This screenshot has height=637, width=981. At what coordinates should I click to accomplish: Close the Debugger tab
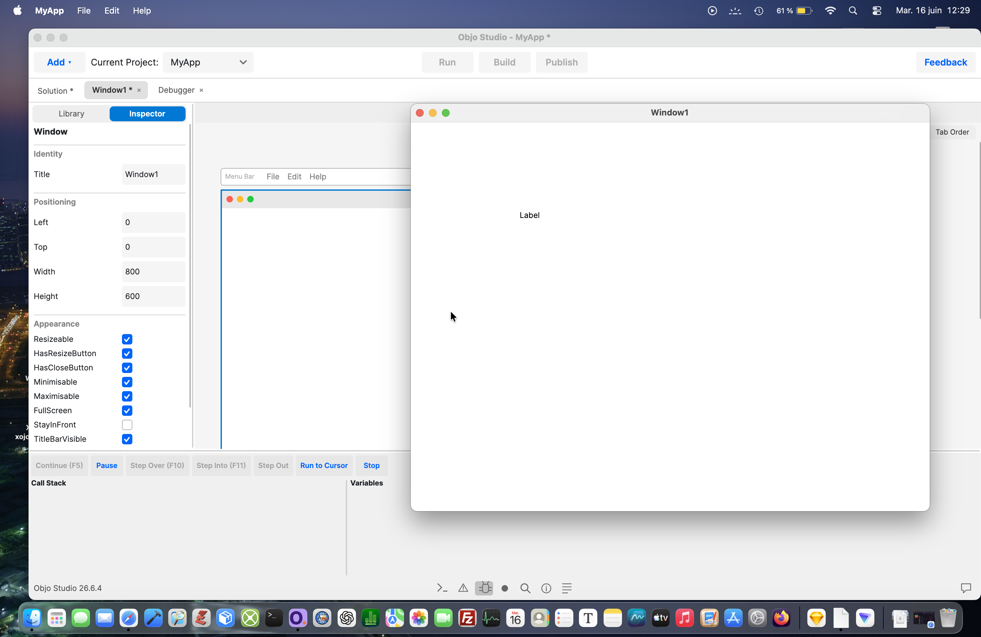tap(201, 90)
